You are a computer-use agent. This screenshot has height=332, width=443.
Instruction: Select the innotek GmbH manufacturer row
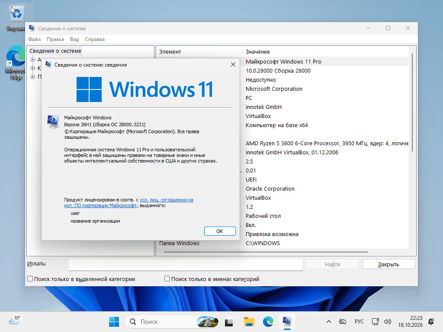(263, 107)
